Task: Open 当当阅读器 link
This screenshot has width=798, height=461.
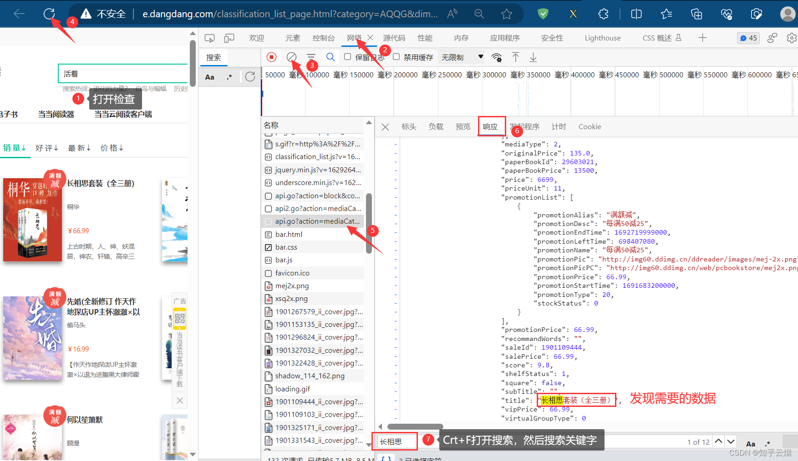Action: (56, 114)
